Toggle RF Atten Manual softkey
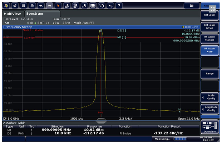The image size is (222, 143). pyautogui.click(x=209, y=38)
